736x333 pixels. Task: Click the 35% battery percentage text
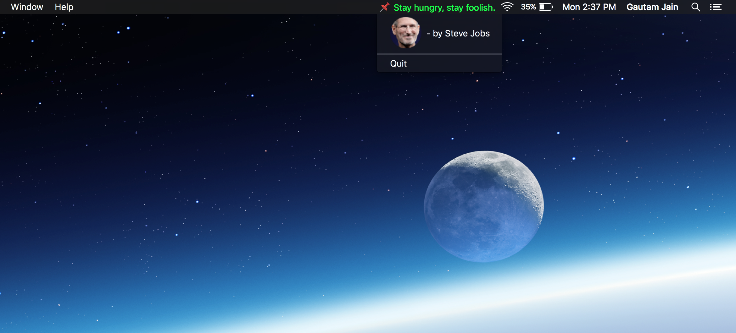click(528, 7)
